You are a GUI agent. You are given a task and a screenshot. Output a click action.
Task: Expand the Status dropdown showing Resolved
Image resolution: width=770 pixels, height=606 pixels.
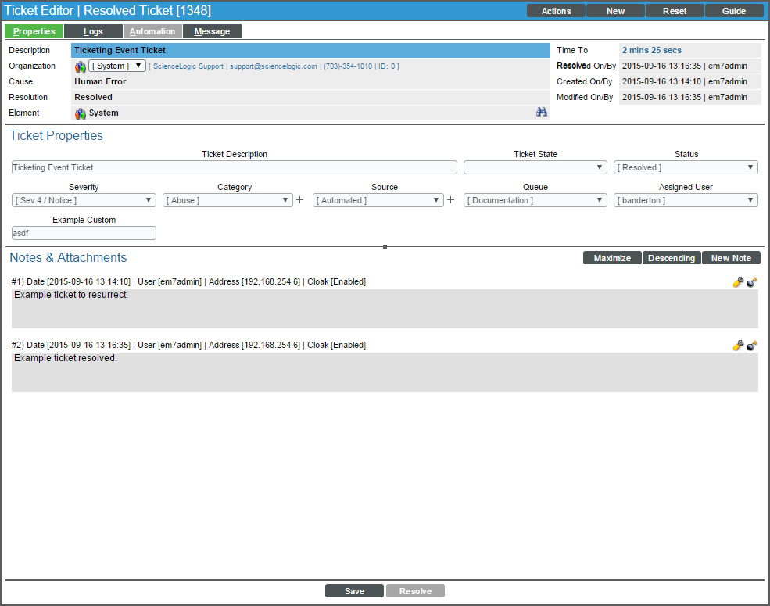[x=685, y=167]
